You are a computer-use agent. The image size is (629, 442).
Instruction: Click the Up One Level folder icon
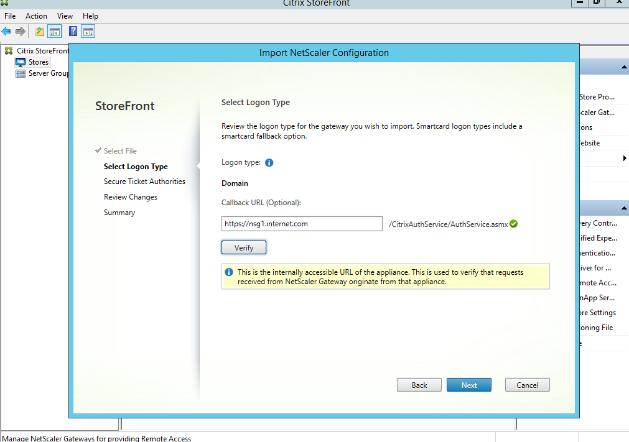[40, 31]
